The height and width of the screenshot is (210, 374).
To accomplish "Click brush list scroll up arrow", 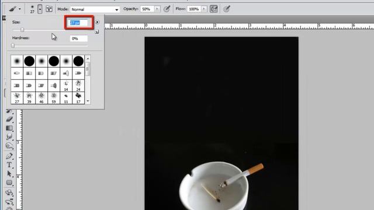I will (x=88, y=58).
